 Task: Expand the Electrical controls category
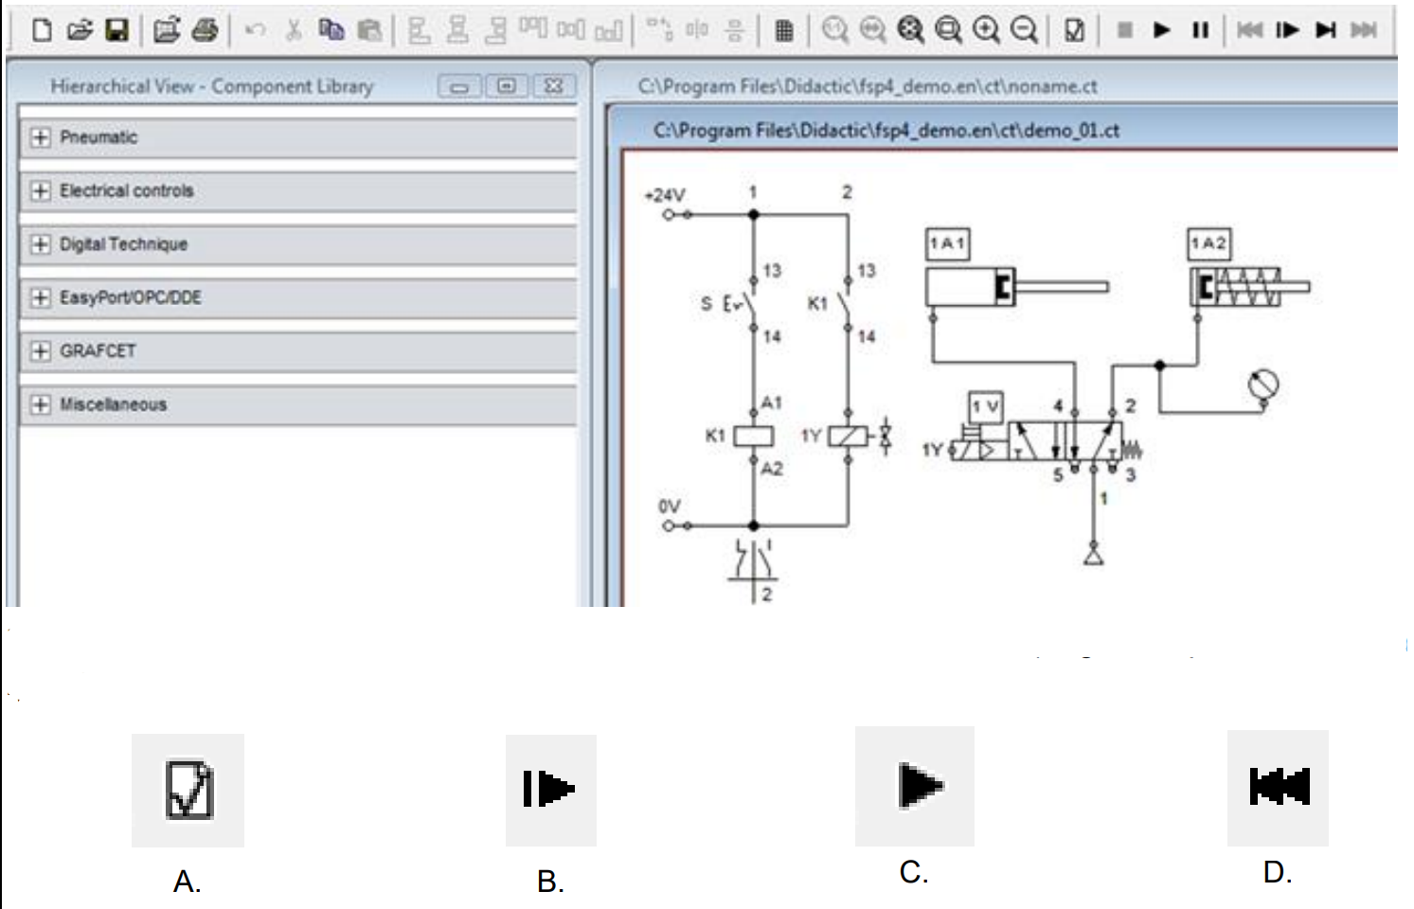pos(40,190)
